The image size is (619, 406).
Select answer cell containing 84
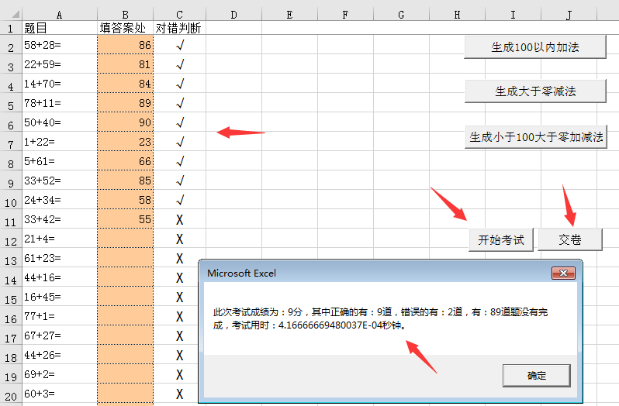coord(125,83)
